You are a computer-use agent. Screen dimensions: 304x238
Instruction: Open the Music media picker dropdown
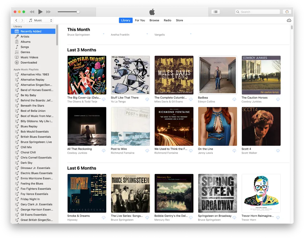click(41, 20)
